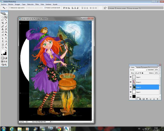Select the Ellipse shape tool

click(6, 41)
